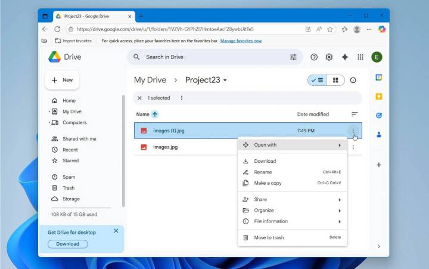Screen dimensions: 429x269
Task: Open more actions for images (1).jpg
Action: [x=353, y=131]
